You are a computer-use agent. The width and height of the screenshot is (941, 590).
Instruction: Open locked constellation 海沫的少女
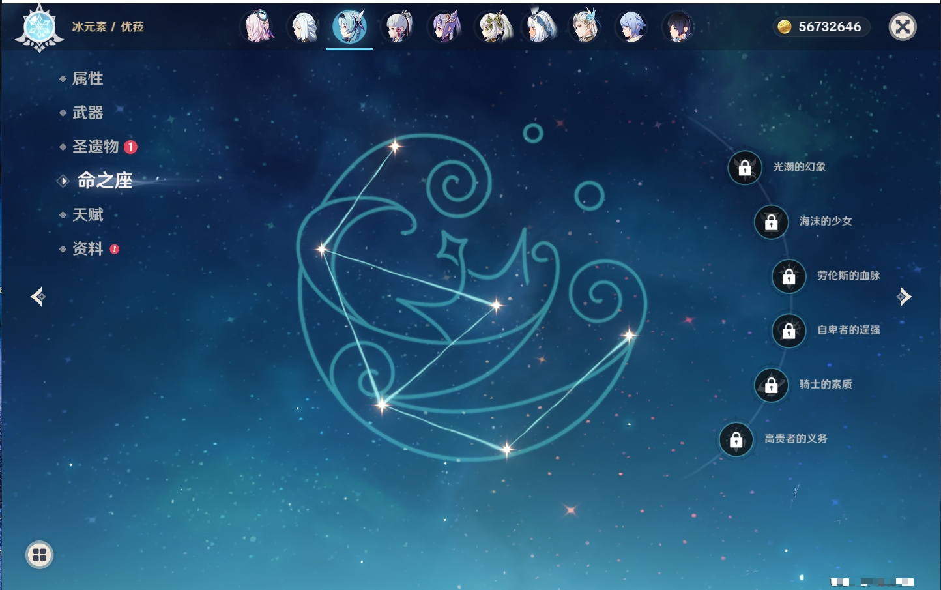coord(772,222)
